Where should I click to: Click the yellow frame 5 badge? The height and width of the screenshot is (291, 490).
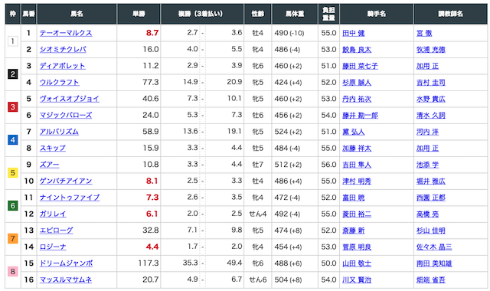12,172
